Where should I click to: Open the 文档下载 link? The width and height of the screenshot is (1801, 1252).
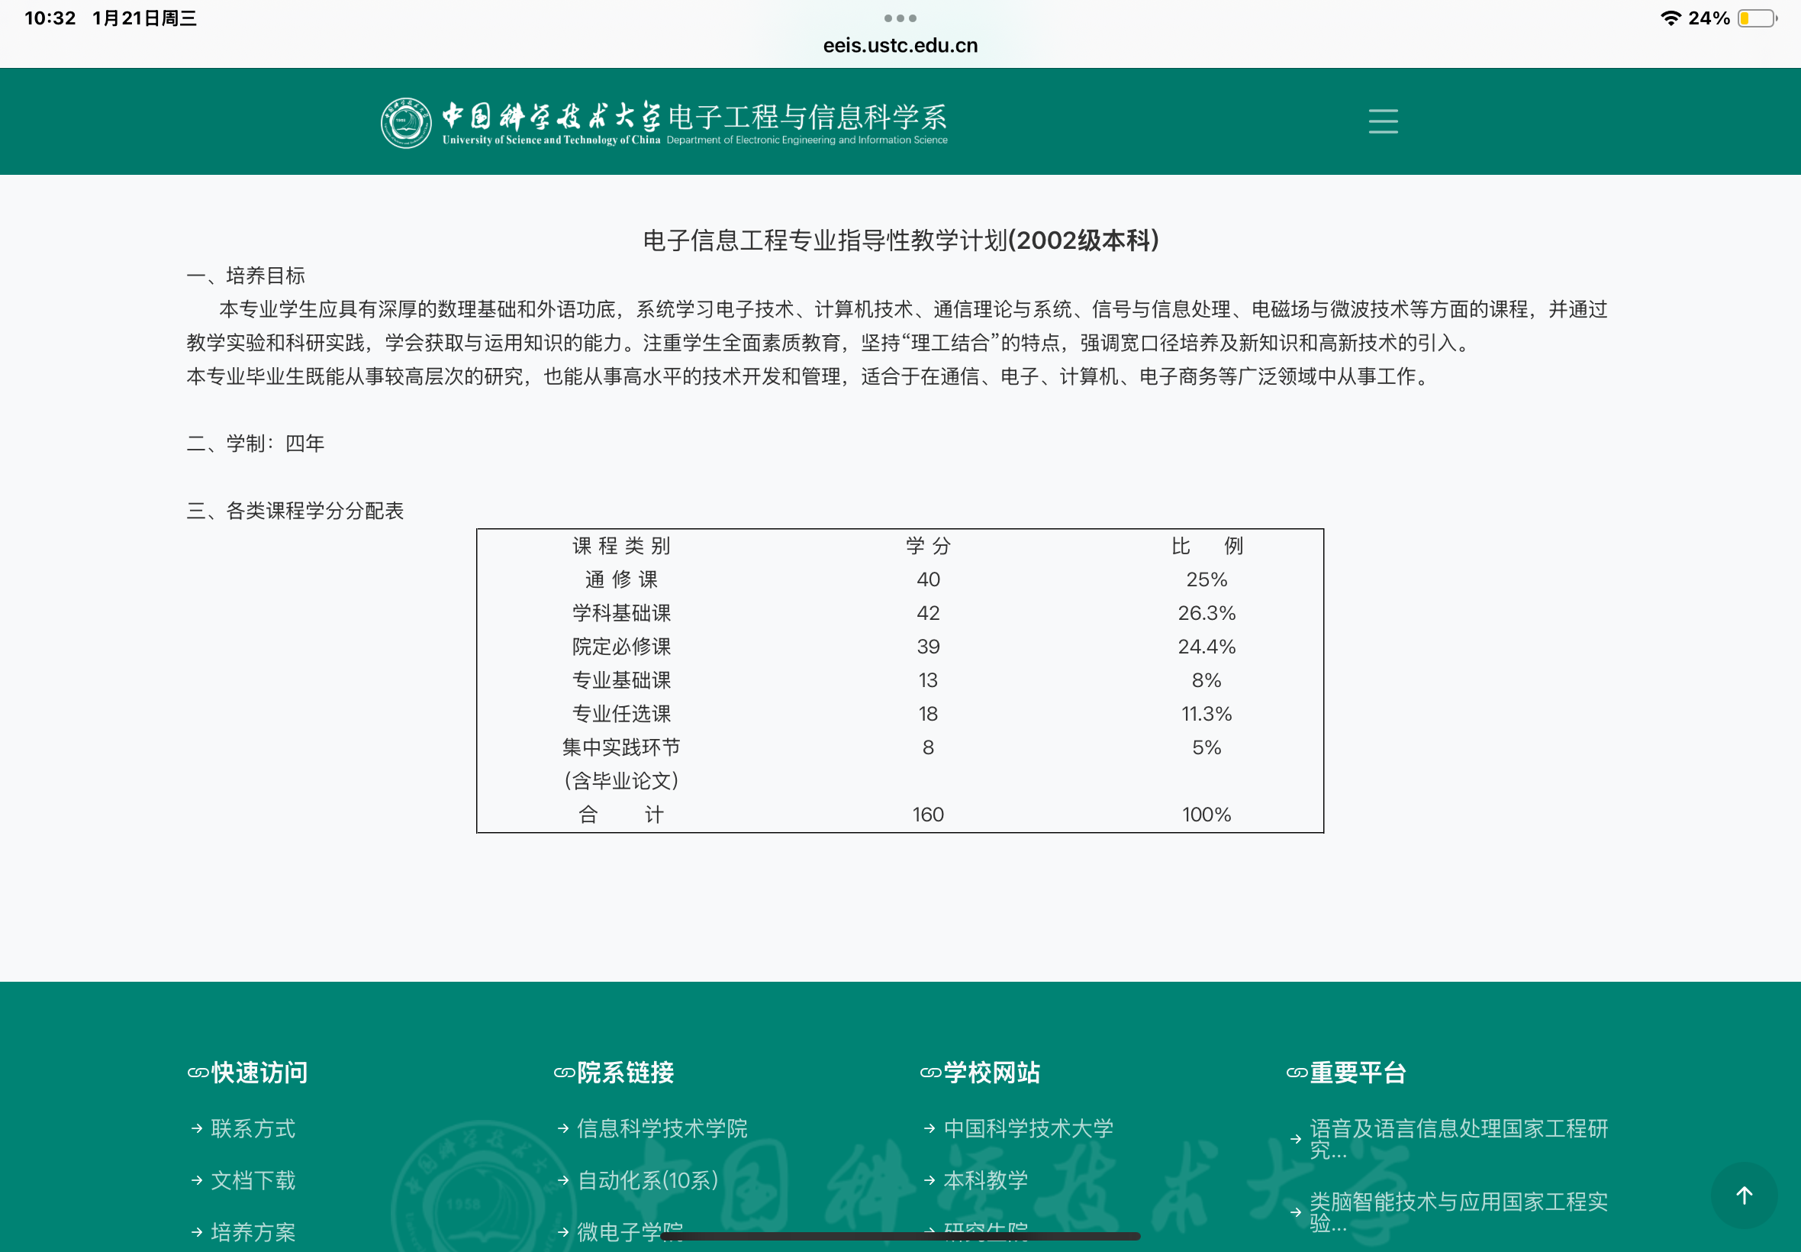[x=253, y=1179]
